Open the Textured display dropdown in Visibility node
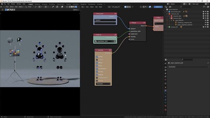 103,84
